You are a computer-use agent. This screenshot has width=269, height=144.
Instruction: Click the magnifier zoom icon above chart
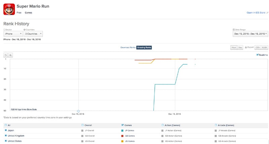[10, 55]
